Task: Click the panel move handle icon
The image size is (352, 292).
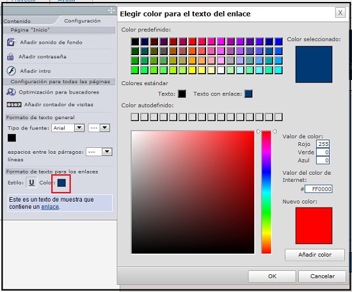Action: pos(111,10)
